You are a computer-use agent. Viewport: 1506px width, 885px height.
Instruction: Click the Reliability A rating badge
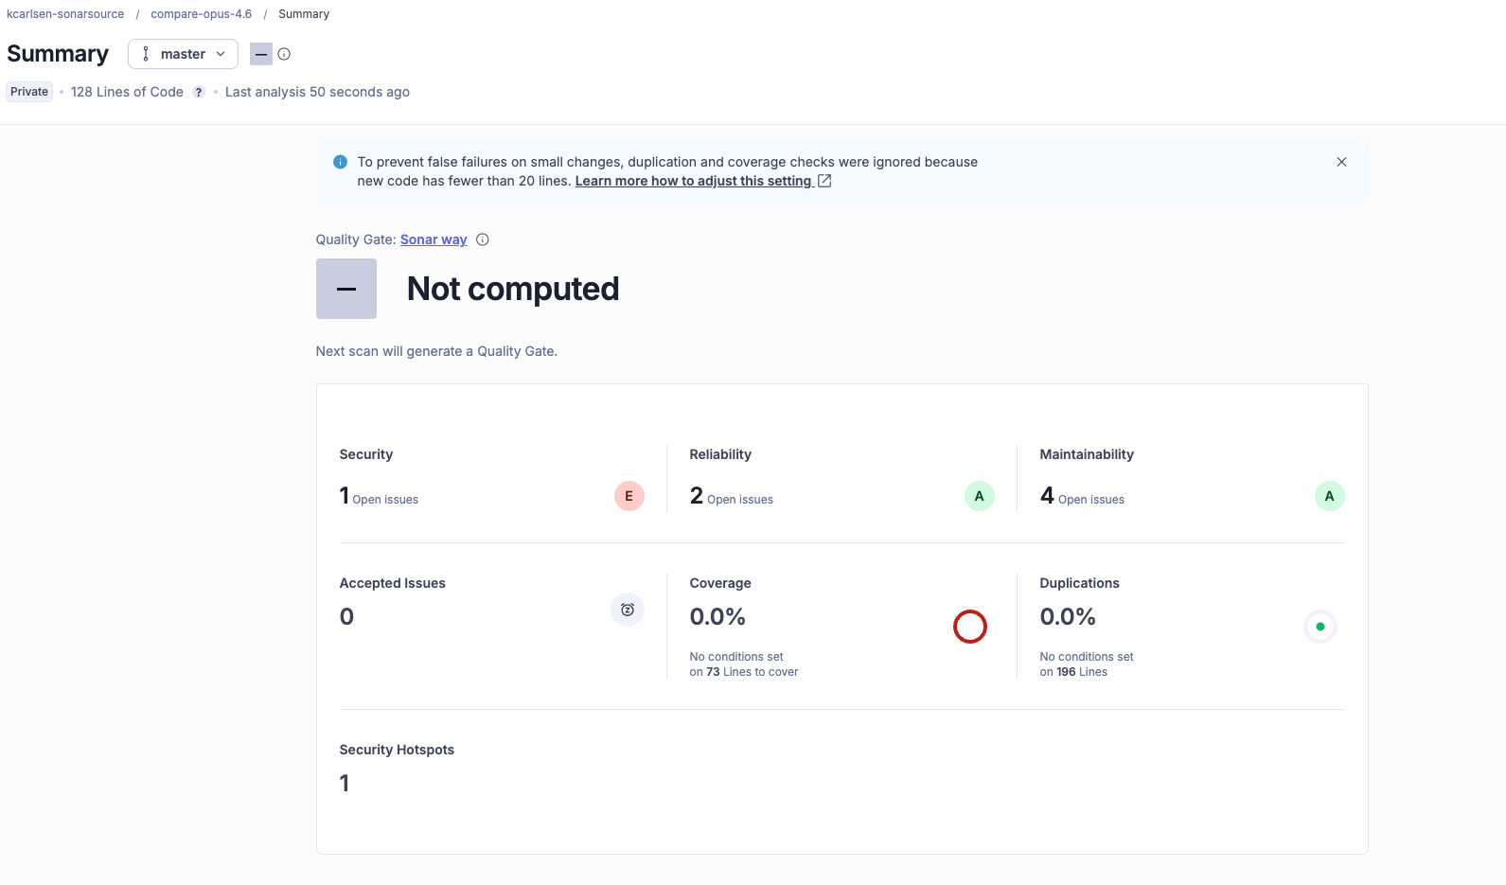pyautogui.click(x=979, y=496)
